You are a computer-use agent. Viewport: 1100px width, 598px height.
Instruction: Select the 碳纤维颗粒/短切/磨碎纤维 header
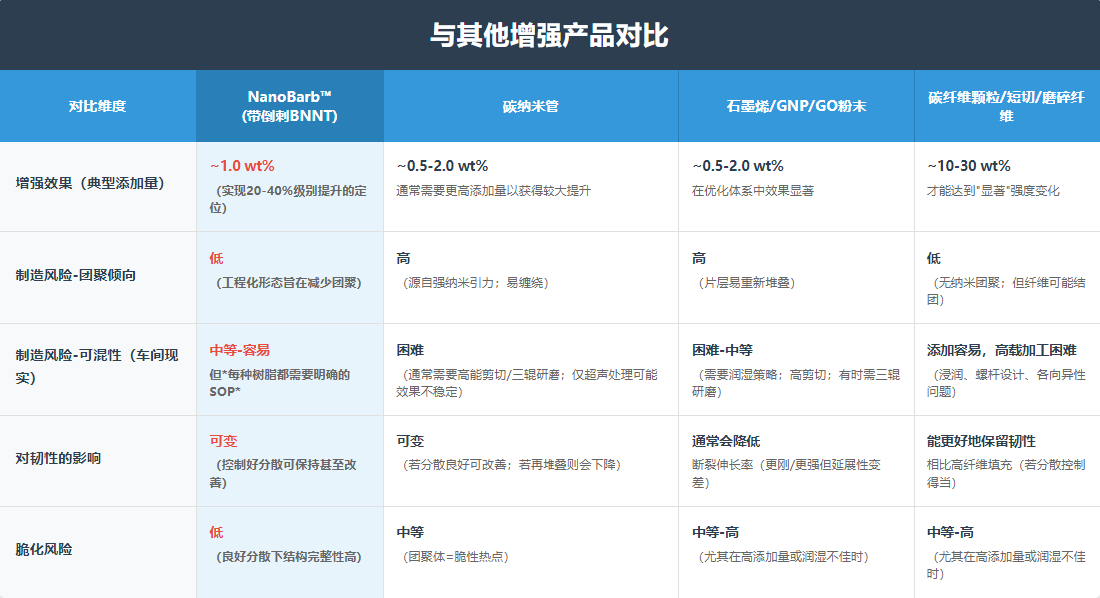point(1004,104)
